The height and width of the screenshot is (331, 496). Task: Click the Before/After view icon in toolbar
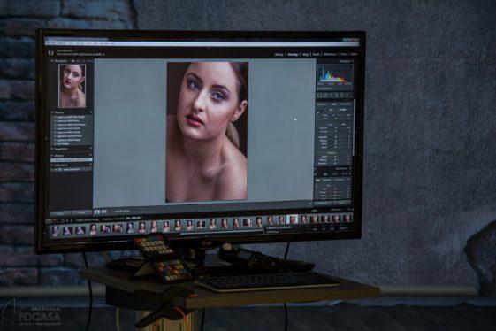(x=103, y=212)
